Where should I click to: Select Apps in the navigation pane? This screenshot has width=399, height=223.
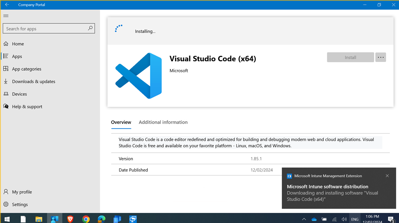17,57
